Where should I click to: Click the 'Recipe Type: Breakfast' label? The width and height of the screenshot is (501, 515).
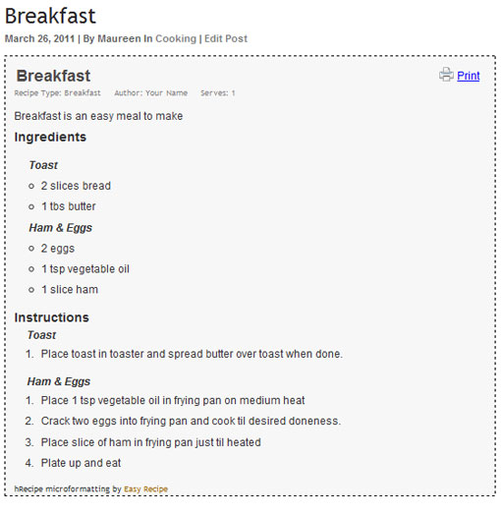pyautogui.click(x=57, y=93)
